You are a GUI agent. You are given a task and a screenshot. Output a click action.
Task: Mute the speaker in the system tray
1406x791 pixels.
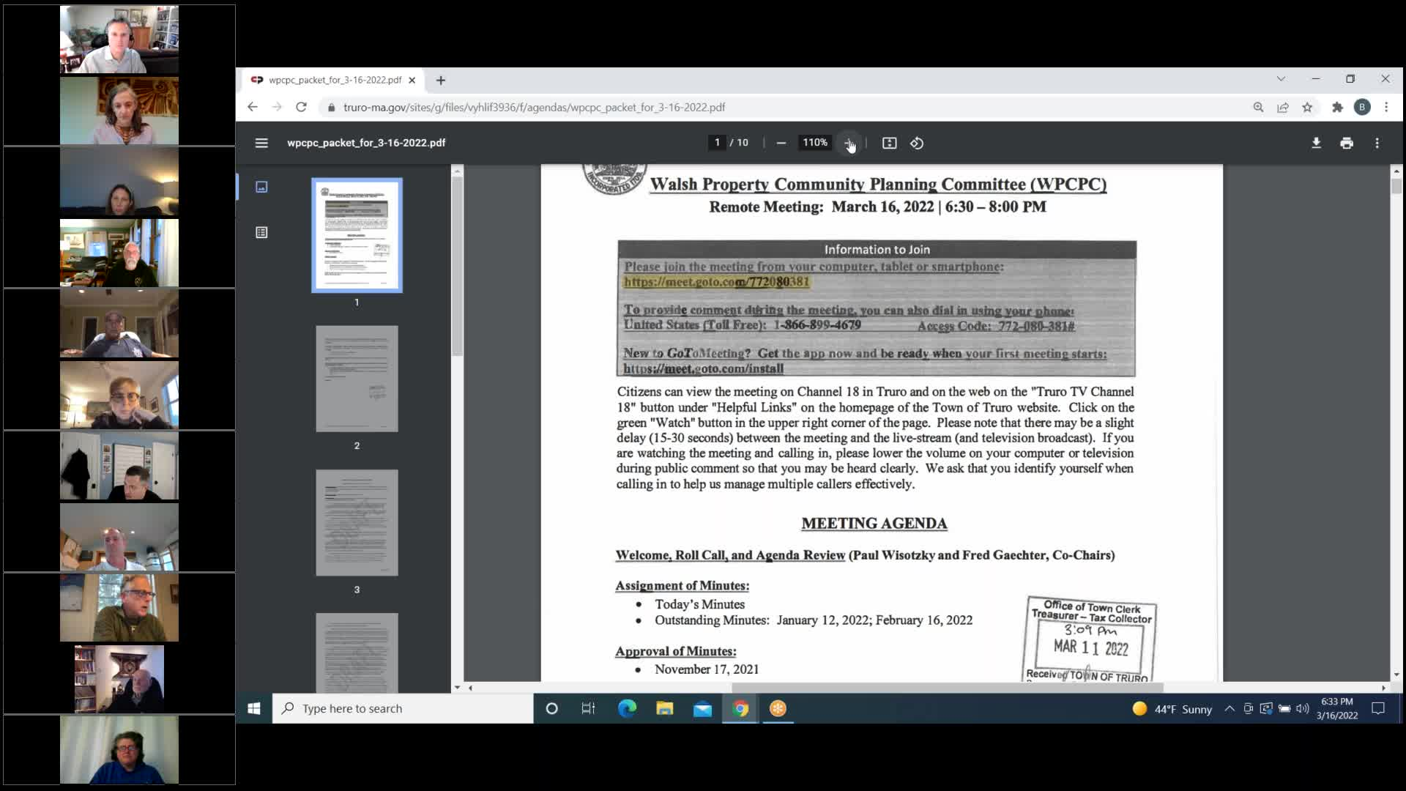point(1304,708)
